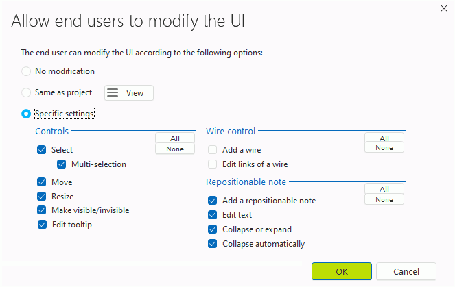
Task: Select the Specific settings radio button
Action: [x=26, y=114]
